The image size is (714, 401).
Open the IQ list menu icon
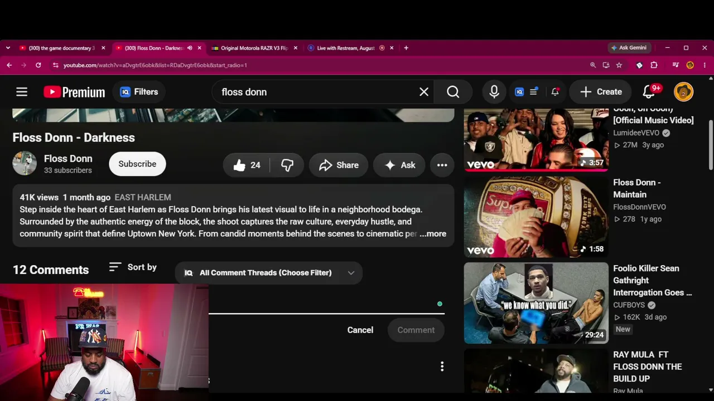coord(534,92)
